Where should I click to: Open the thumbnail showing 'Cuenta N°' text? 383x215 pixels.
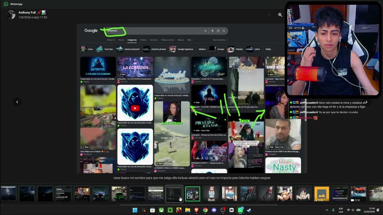(x=156, y=194)
